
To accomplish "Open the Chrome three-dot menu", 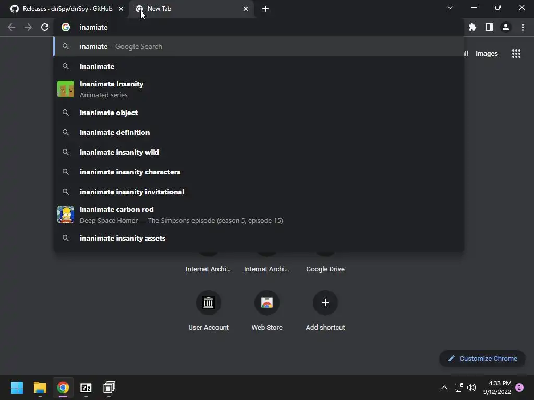I will [x=523, y=27].
